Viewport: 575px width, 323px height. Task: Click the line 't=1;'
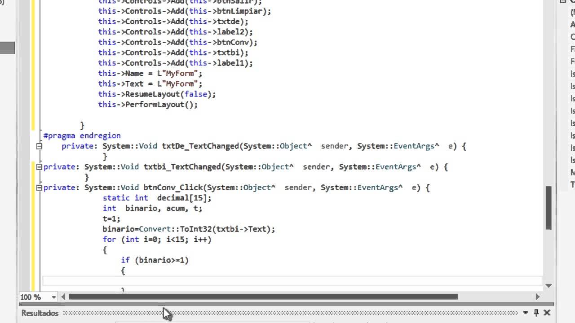[111, 218]
